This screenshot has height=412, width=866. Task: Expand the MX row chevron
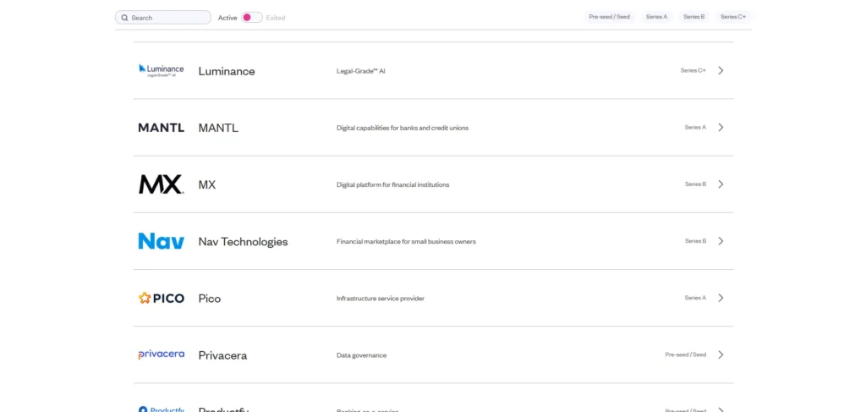click(x=721, y=184)
